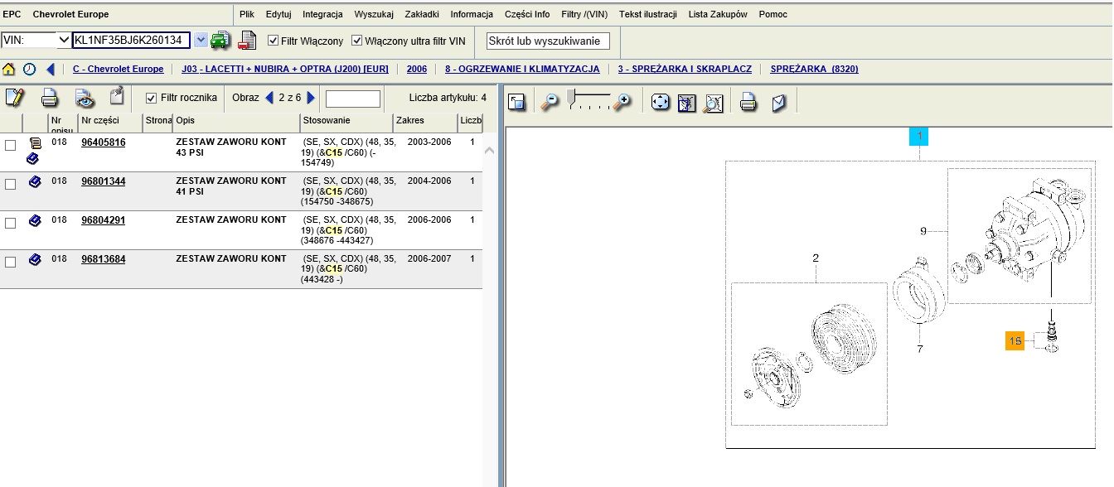Print the illustration using the printer icon

(748, 103)
